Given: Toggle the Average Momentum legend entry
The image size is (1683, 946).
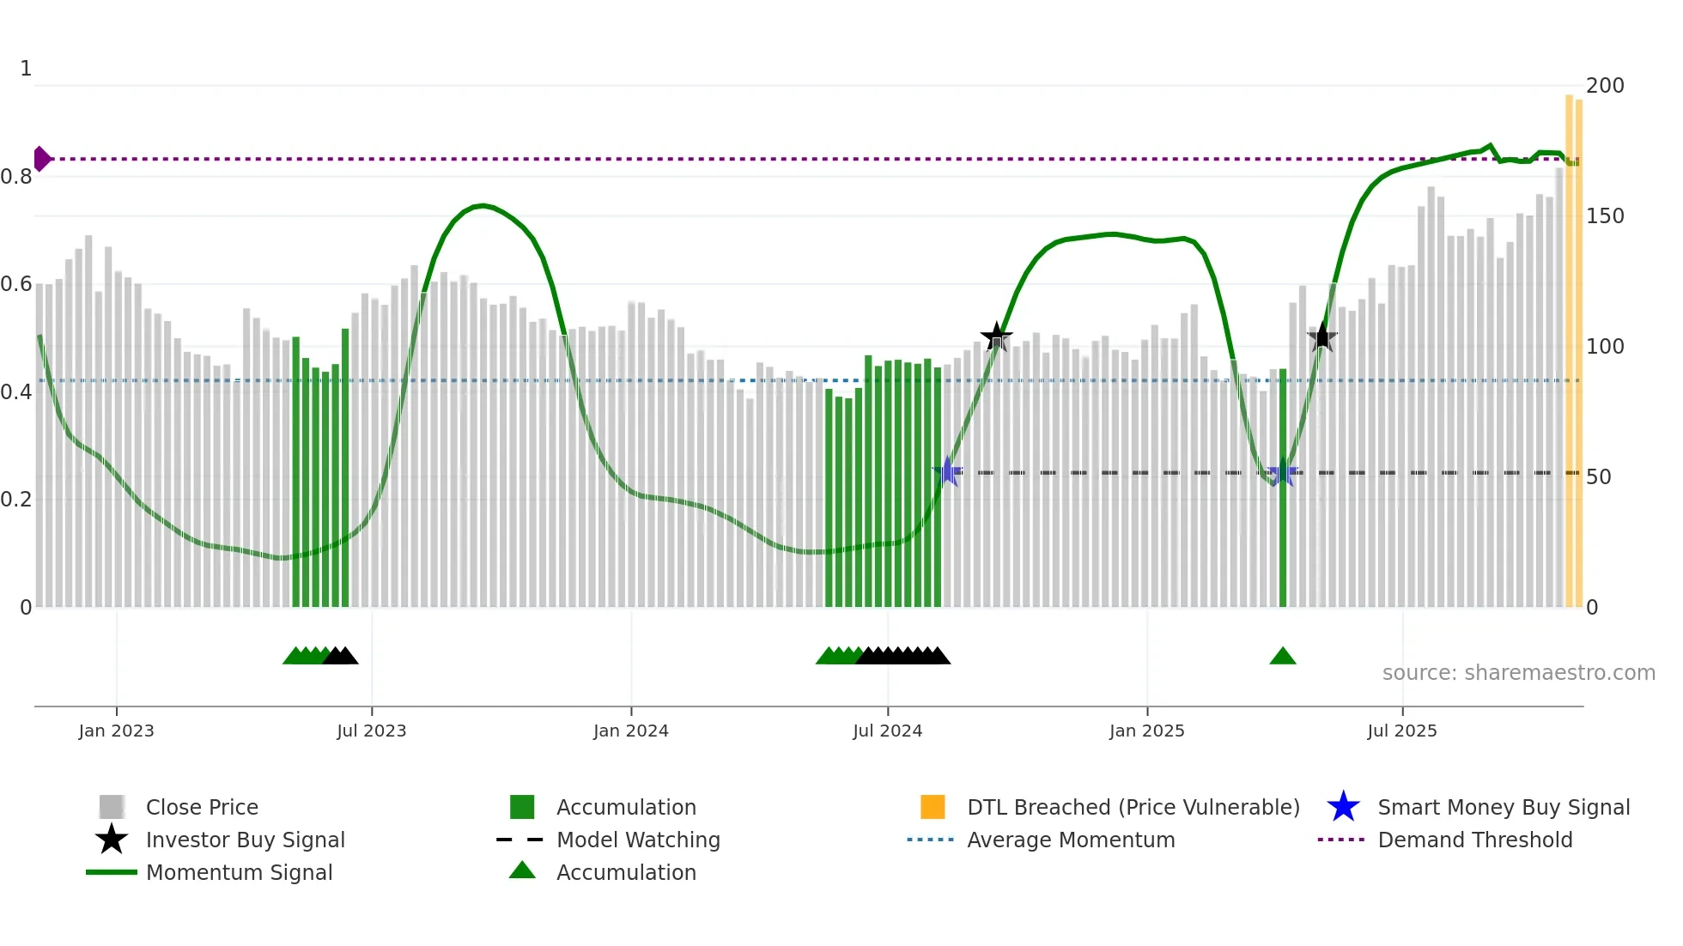Looking at the screenshot, I should pos(1071,840).
